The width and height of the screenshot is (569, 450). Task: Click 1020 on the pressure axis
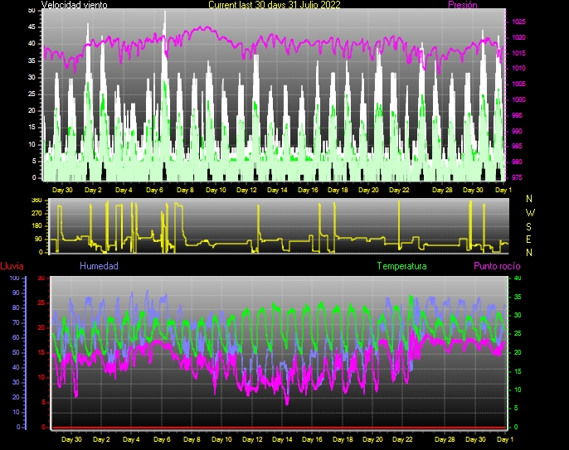(518, 37)
